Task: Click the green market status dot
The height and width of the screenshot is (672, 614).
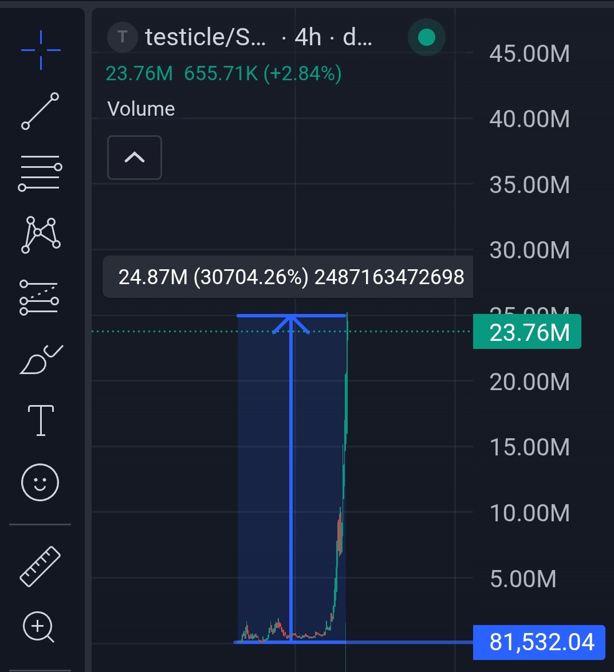Action: (426, 37)
